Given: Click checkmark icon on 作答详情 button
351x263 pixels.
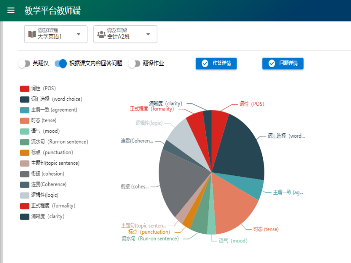Looking at the screenshot, I should click(x=204, y=64).
